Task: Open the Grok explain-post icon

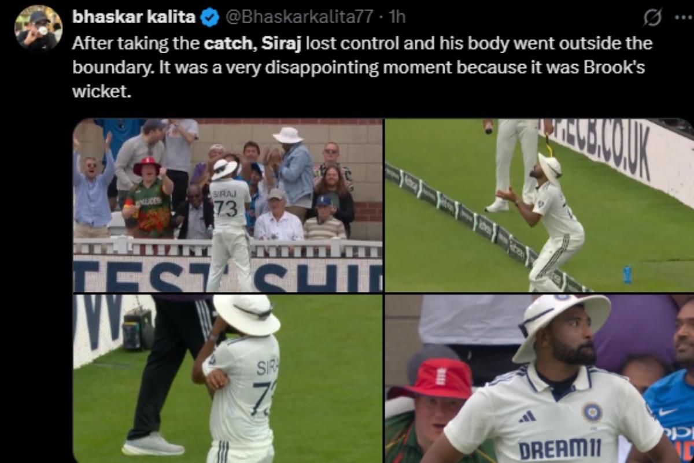Action: click(652, 18)
